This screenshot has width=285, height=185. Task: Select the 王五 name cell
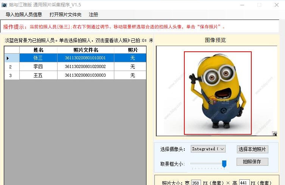[38, 75]
